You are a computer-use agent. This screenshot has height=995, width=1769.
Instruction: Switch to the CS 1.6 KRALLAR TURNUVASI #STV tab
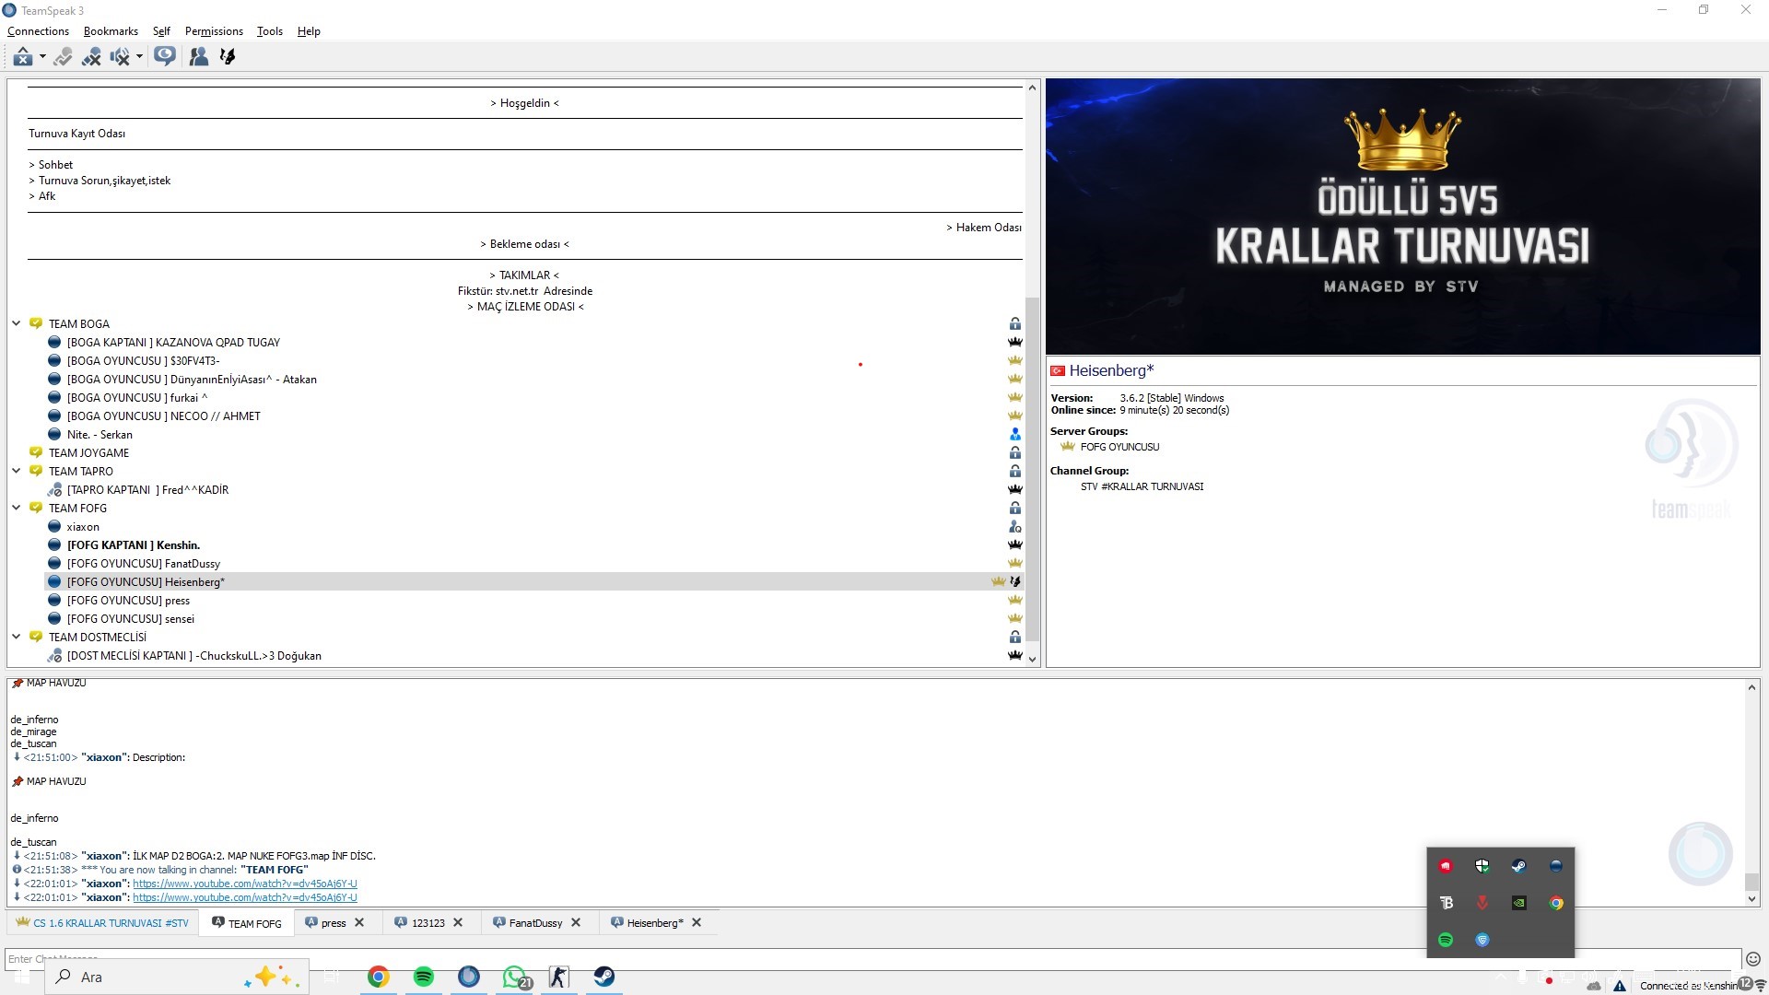(102, 923)
